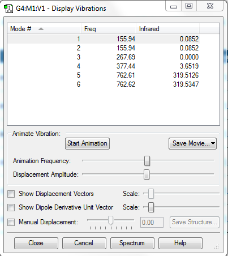The height and width of the screenshot is (256, 228).
Task: Click infrared value 319.5126
Action: click(186, 75)
